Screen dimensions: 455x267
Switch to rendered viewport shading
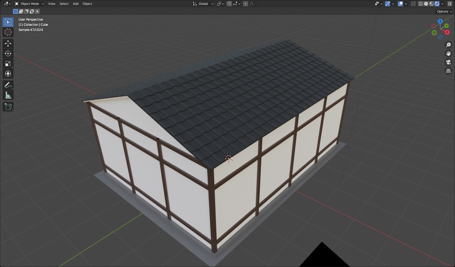click(x=437, y=4)
